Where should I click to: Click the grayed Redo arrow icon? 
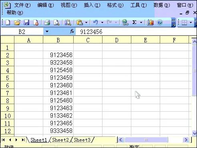(x=109, y=22)
